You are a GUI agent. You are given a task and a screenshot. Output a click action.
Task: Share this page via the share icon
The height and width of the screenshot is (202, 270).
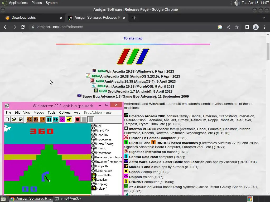pyautogui.click(x=228, y=27)
